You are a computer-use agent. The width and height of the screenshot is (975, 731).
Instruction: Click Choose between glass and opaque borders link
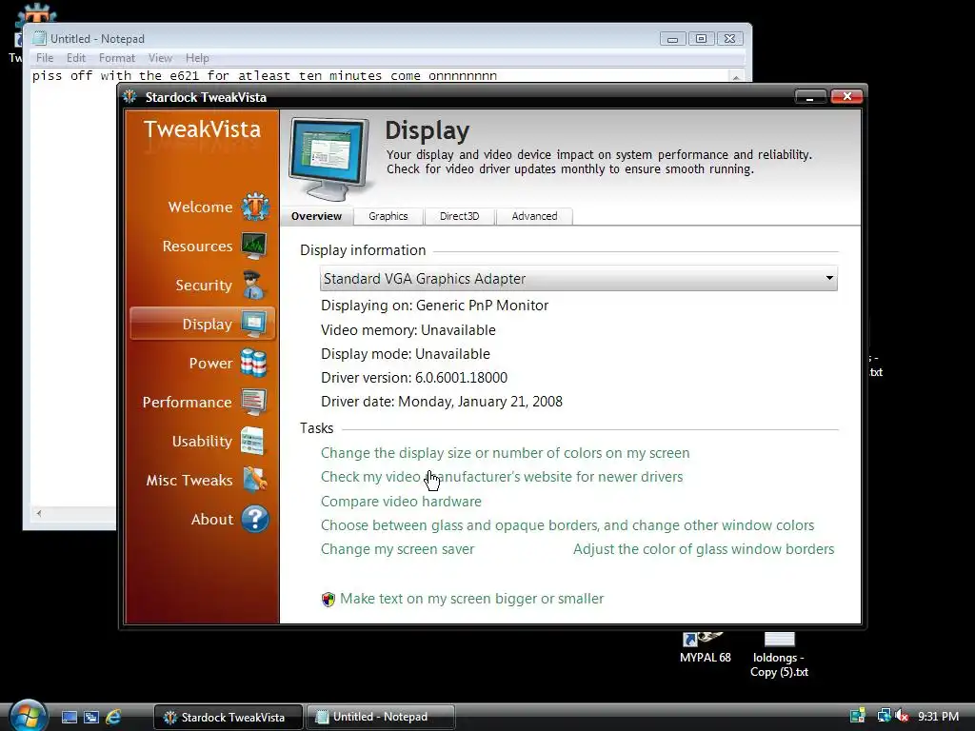tap(567, 525)
